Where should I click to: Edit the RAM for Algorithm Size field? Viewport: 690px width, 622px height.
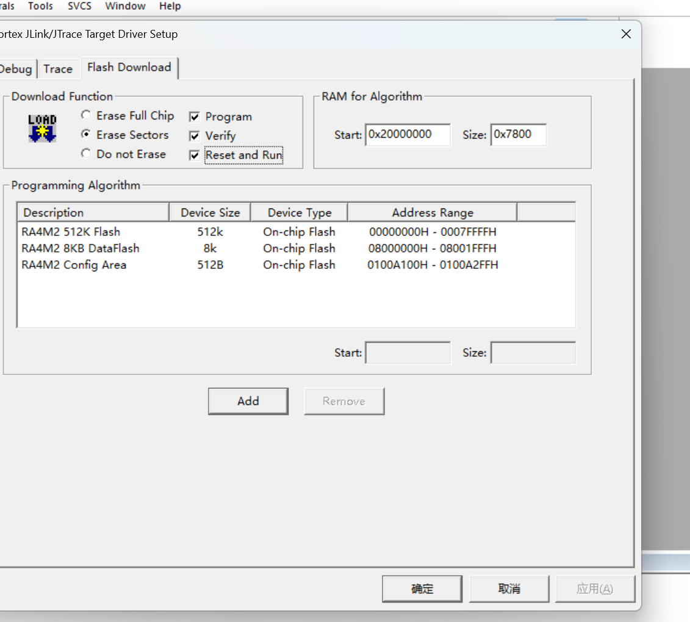519,135
